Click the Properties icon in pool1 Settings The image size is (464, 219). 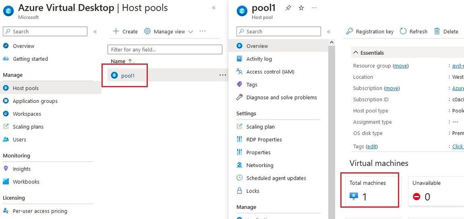point(239,152)
